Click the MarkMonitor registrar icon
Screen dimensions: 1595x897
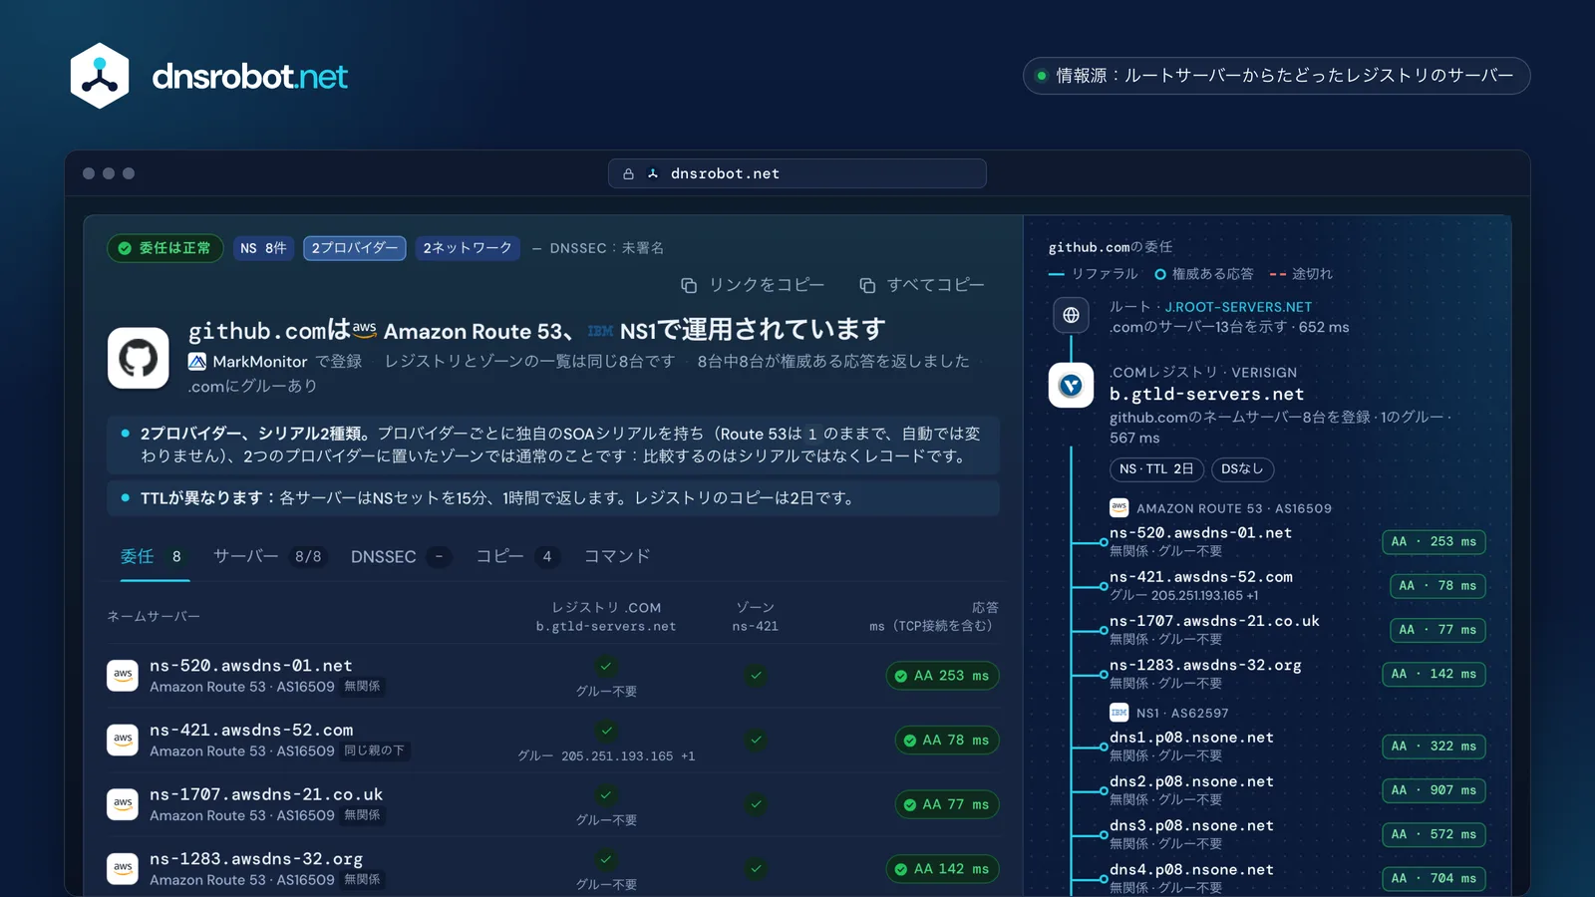click(197, 361)
